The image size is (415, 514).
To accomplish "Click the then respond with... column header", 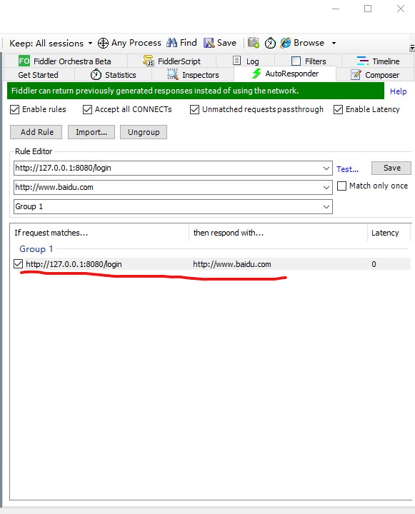I will pyautogui.click(x=278, y=233).
